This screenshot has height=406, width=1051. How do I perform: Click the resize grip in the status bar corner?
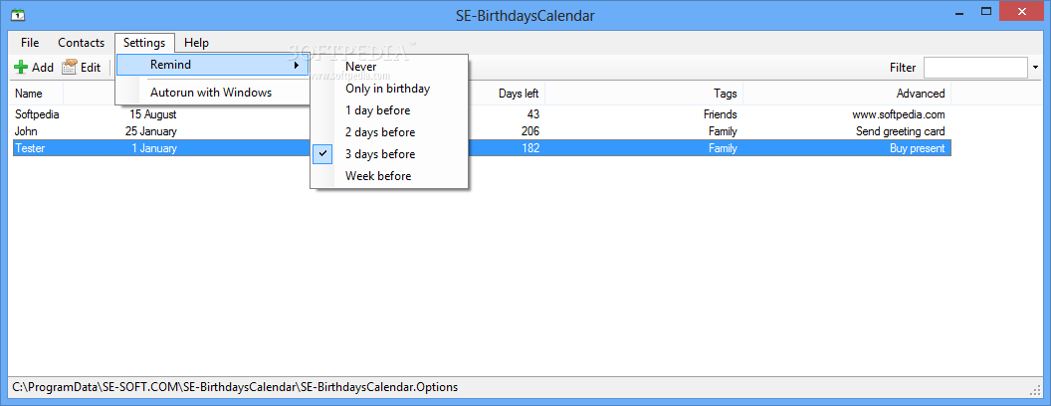click(x=1033, y=389)
